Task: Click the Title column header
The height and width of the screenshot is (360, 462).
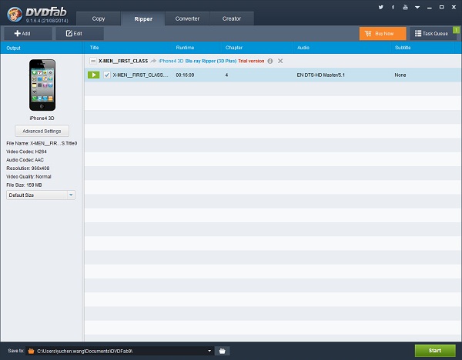Action: tap(94, 48)
